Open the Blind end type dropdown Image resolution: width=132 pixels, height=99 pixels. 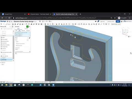pyautogui.click(x=22, y=38)
